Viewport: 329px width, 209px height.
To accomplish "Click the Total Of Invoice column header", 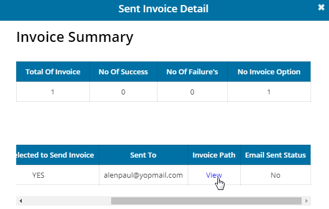I will (x=53, y=72).
